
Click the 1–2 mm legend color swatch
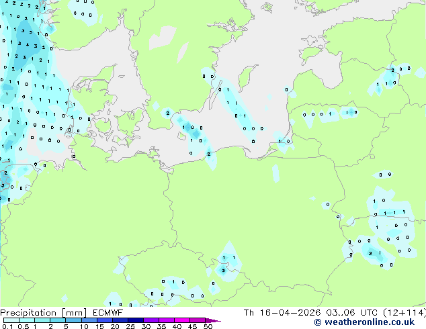pyautogui.click(x=42, y=320)
